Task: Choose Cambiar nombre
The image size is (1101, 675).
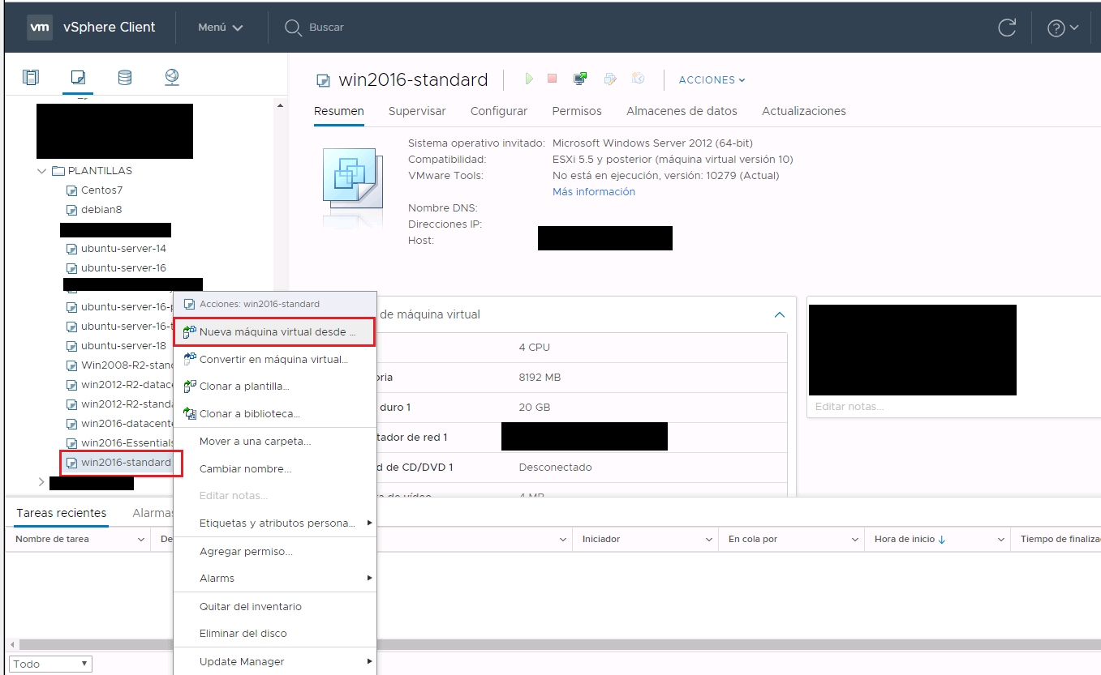Action: coord(275,469)
